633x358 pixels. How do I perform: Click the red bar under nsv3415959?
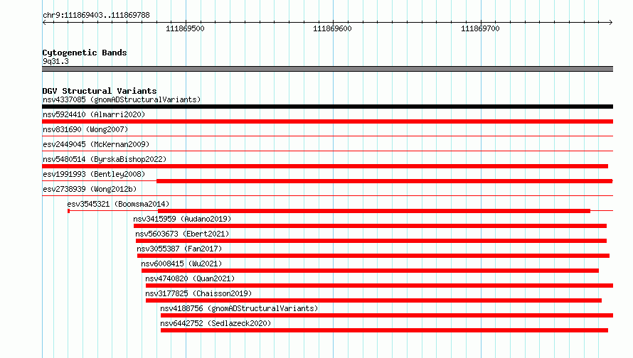(370, 226)
